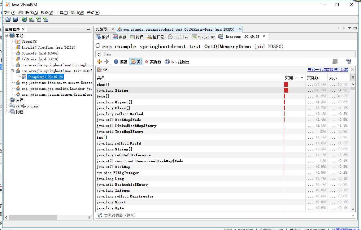Close the 起始页 tab
The height and width of the screenshot is (230, 361).
(x=113, y=29)
